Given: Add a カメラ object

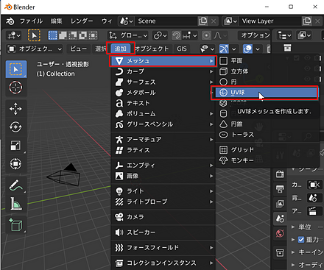Looking at the screenshot, I should pos(163,217).
